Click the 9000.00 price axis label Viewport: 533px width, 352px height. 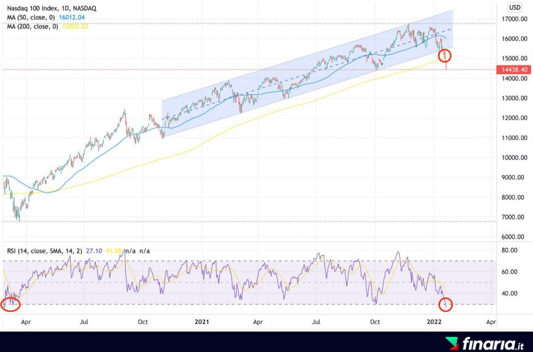(x=513, y=177)
